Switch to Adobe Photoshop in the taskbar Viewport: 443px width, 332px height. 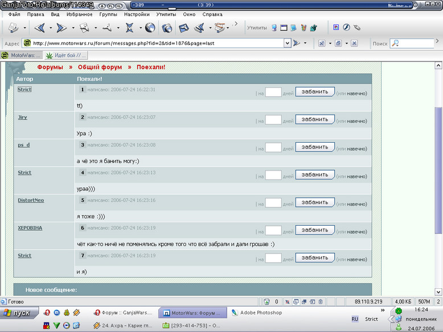tap(257, 313)
